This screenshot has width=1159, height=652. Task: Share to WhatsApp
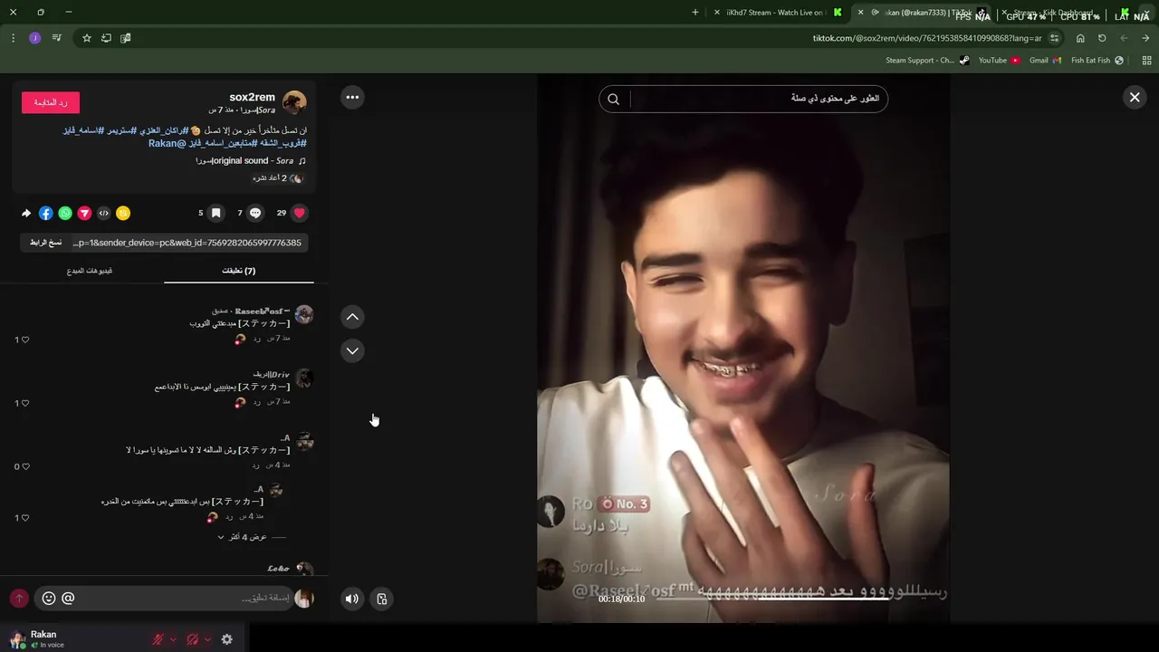click(65, 213)
